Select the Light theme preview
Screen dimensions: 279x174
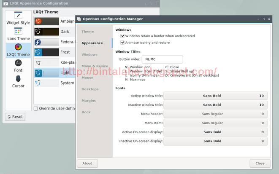(x=46, y=73)
